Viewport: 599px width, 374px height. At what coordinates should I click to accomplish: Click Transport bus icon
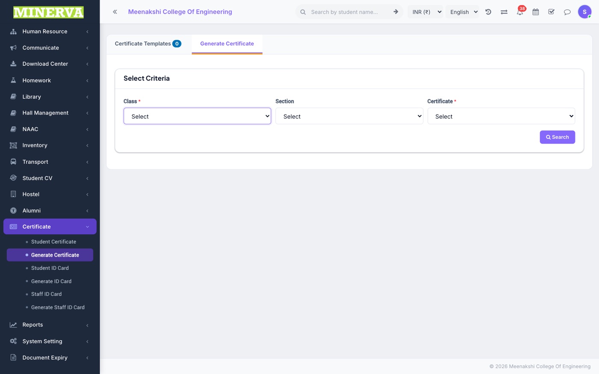coord(13,162)
